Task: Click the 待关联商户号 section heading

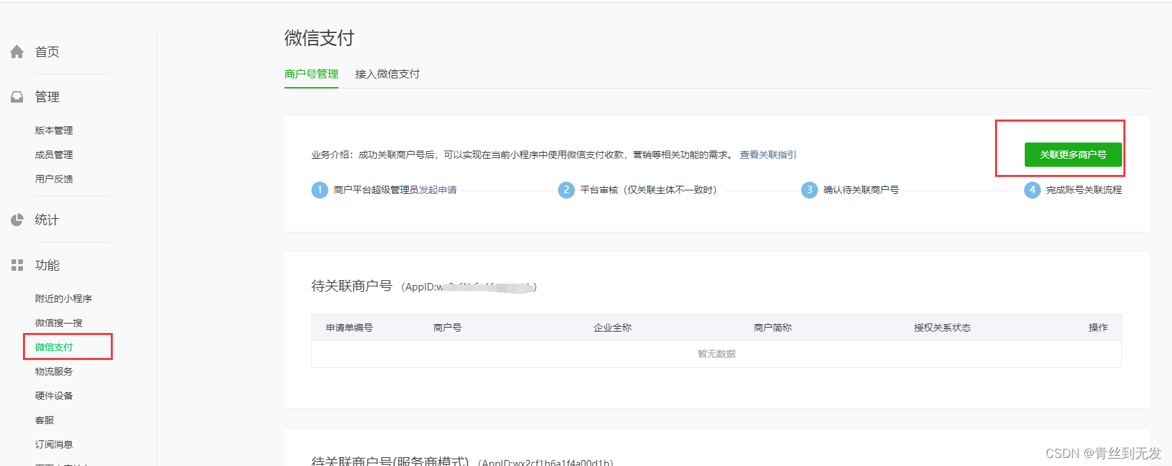Action: point(352,286)
